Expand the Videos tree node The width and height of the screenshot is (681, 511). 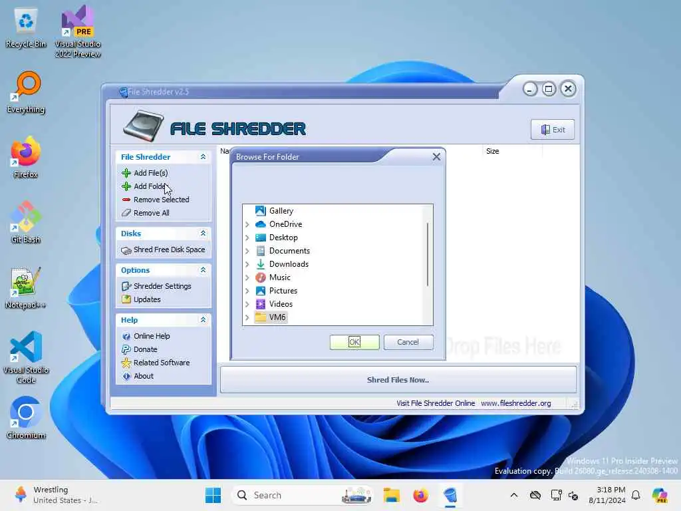(247, 304)
